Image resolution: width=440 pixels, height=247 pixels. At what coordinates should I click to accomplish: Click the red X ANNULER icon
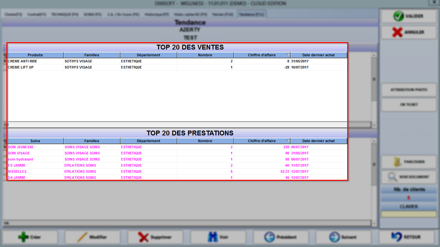pos(397,32)
